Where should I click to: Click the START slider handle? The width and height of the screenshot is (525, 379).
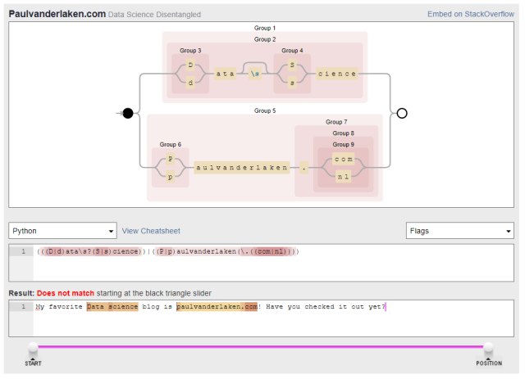click(x=33, y=348)
